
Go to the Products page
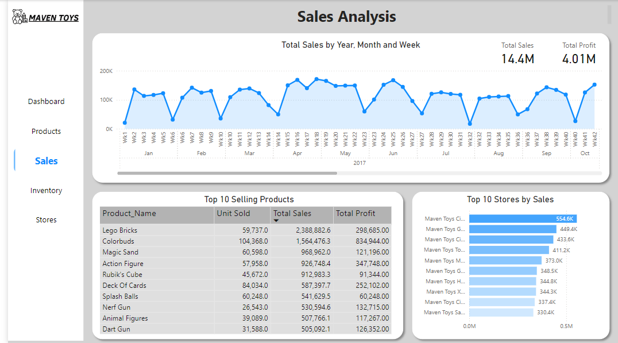(46, 132)
